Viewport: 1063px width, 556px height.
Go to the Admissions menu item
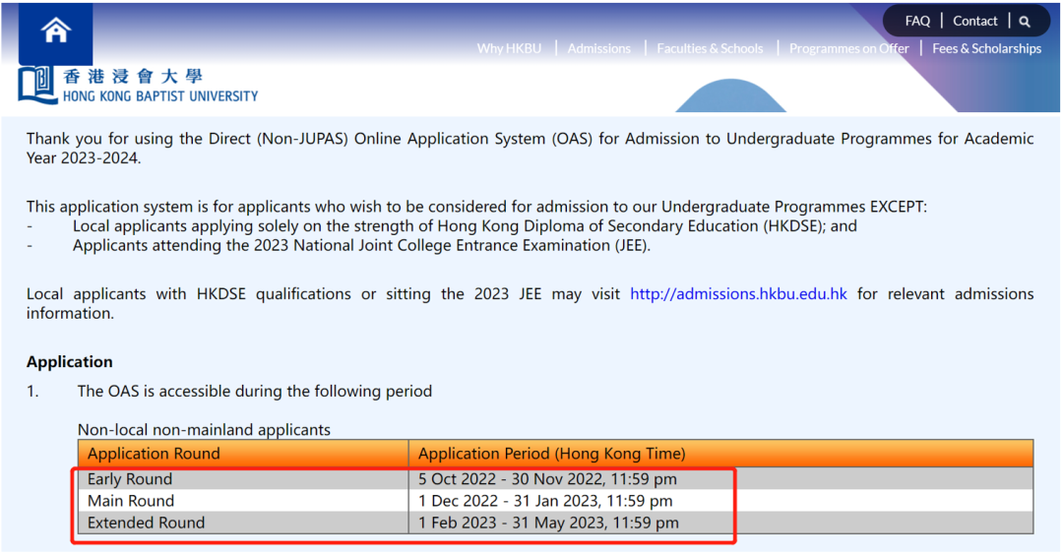pos(598,48)
